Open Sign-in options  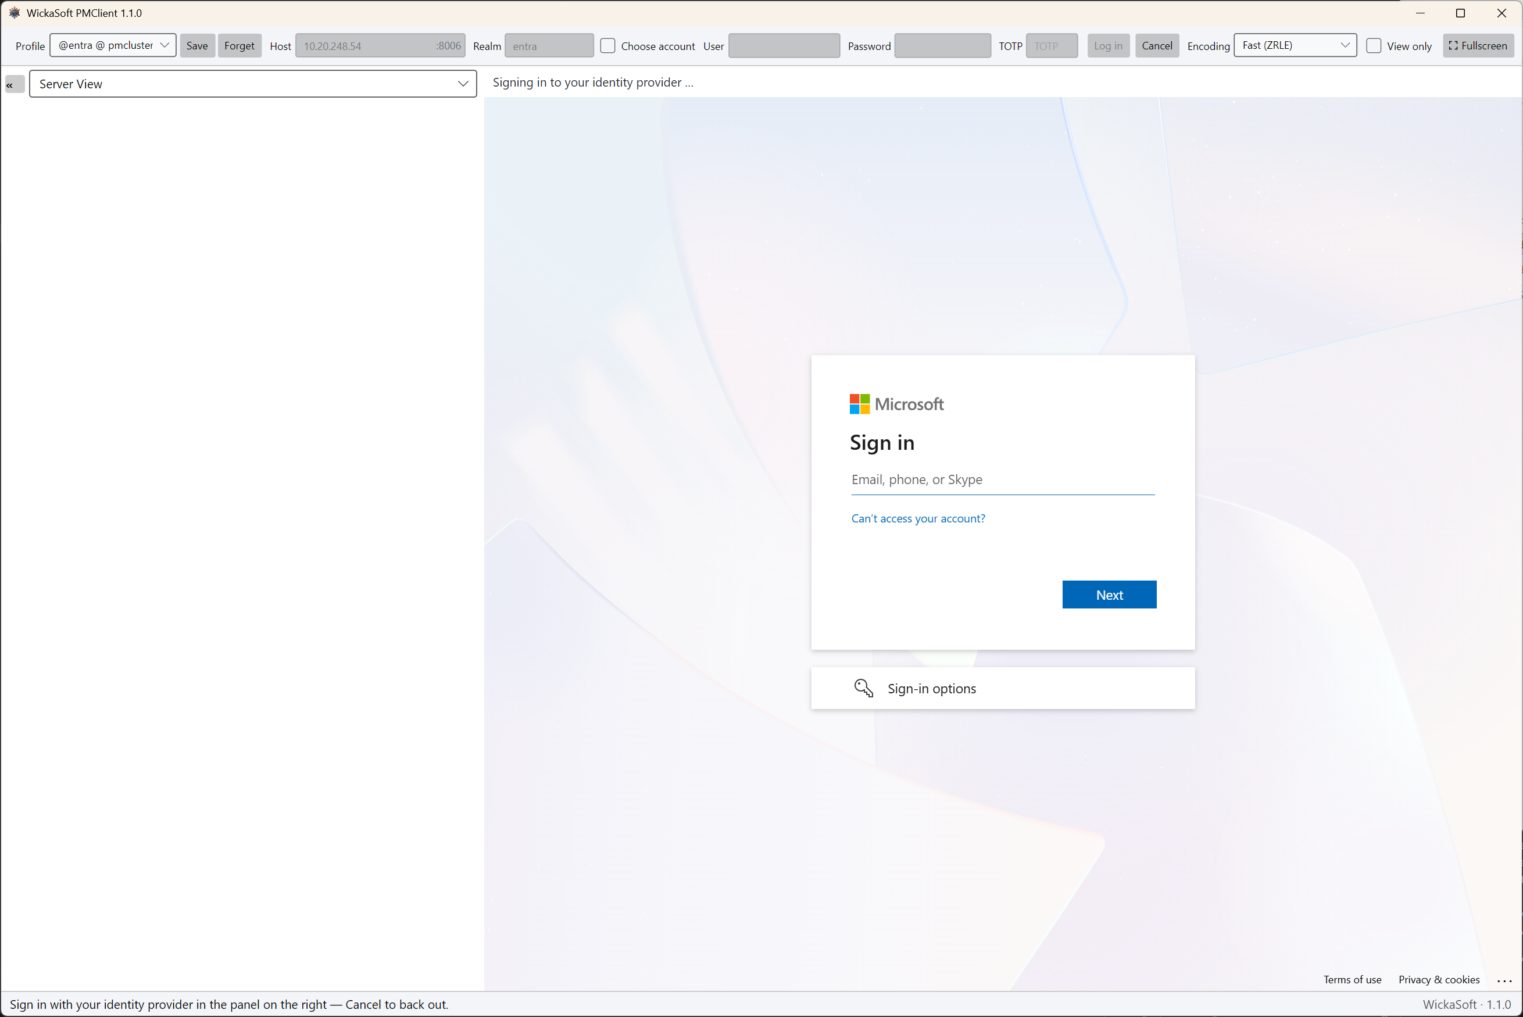point(1003,688)
